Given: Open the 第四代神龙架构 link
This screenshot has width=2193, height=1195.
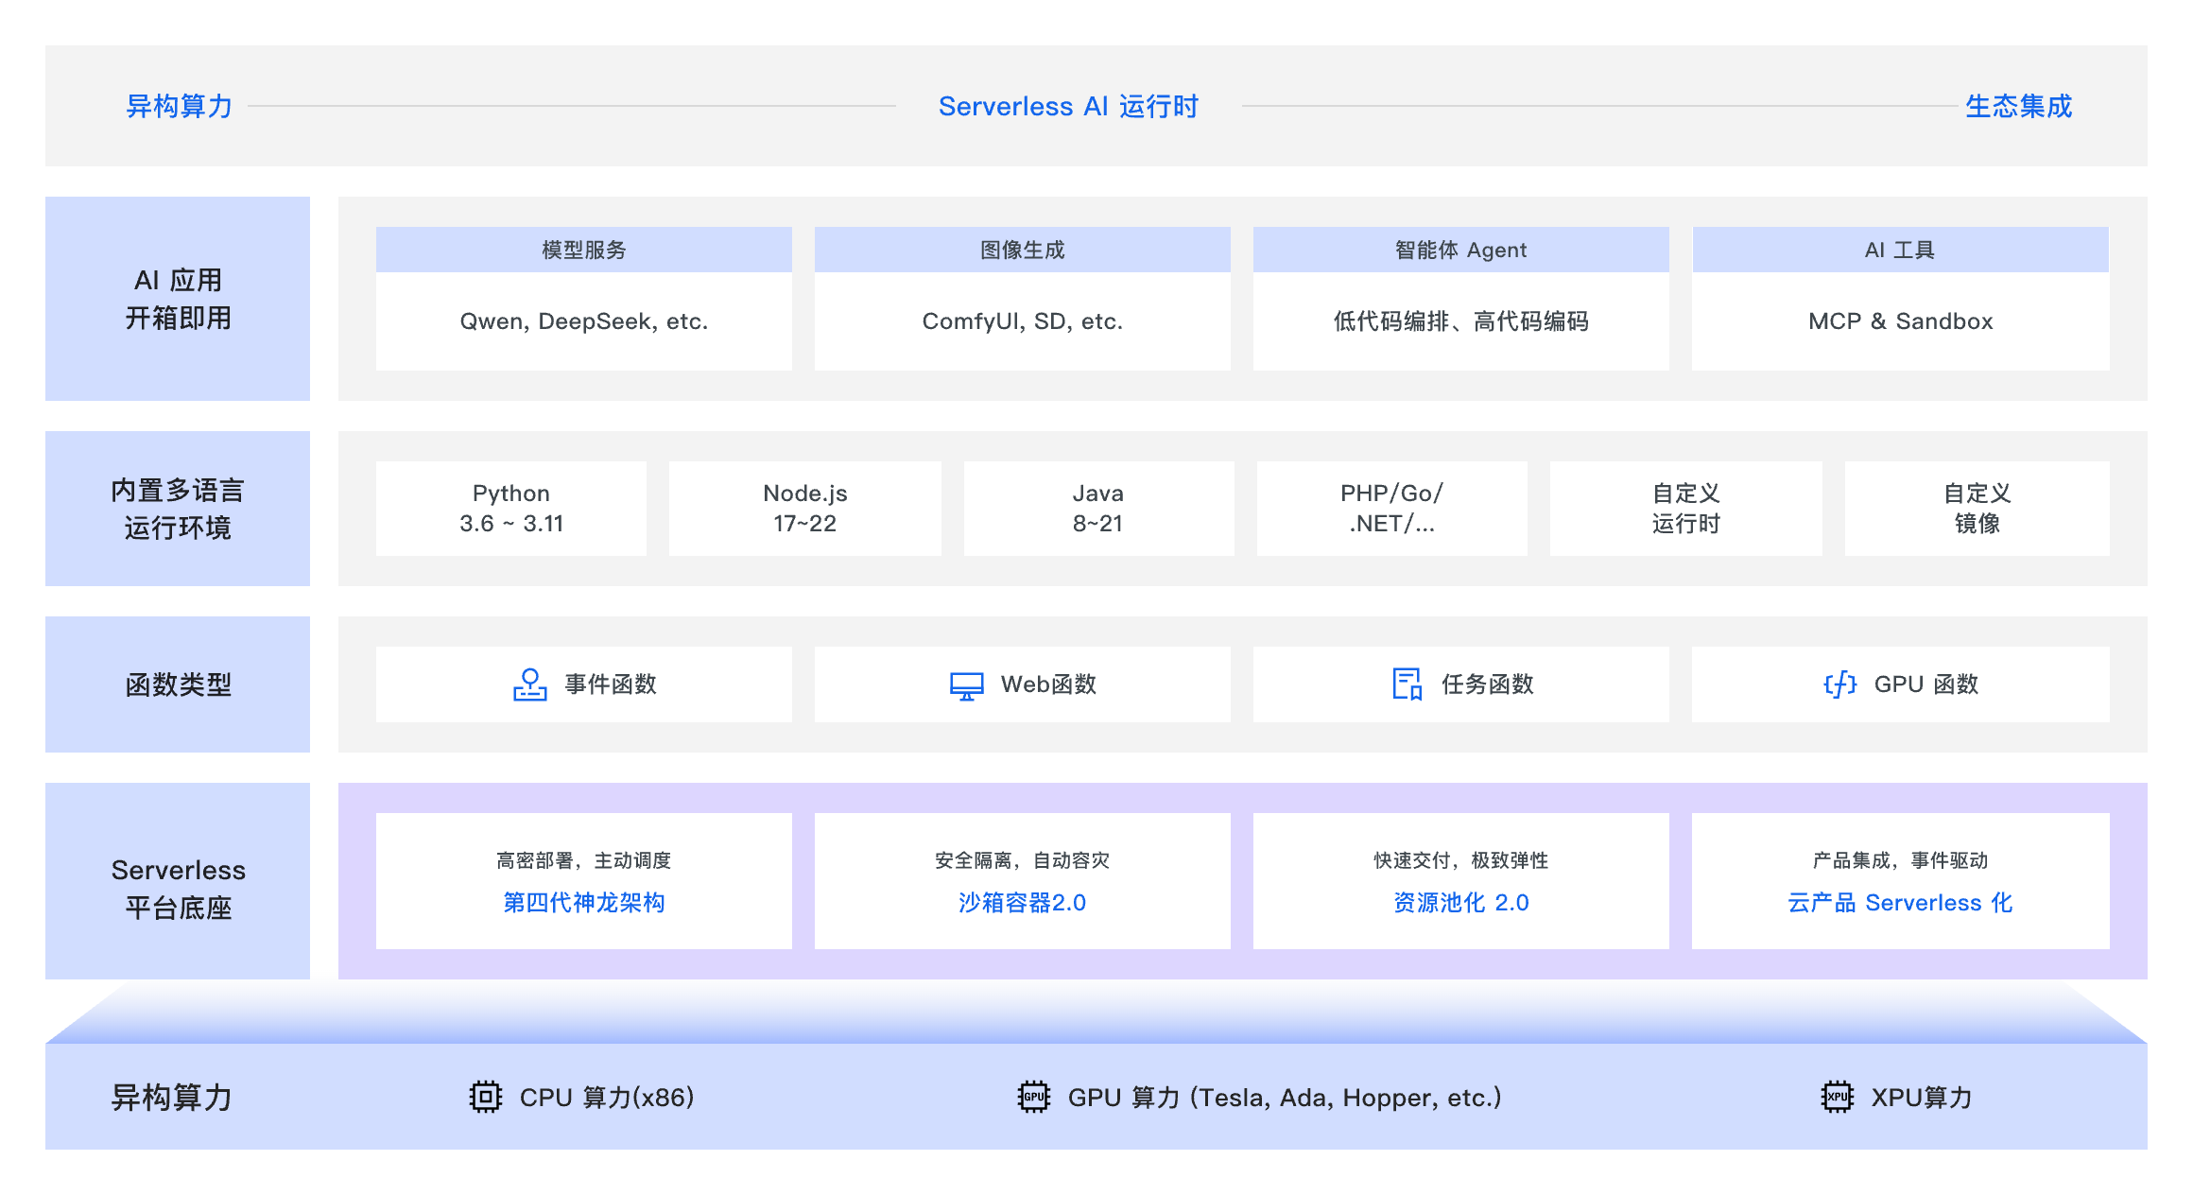Looking at the screenshot, I should click(583, 903).
